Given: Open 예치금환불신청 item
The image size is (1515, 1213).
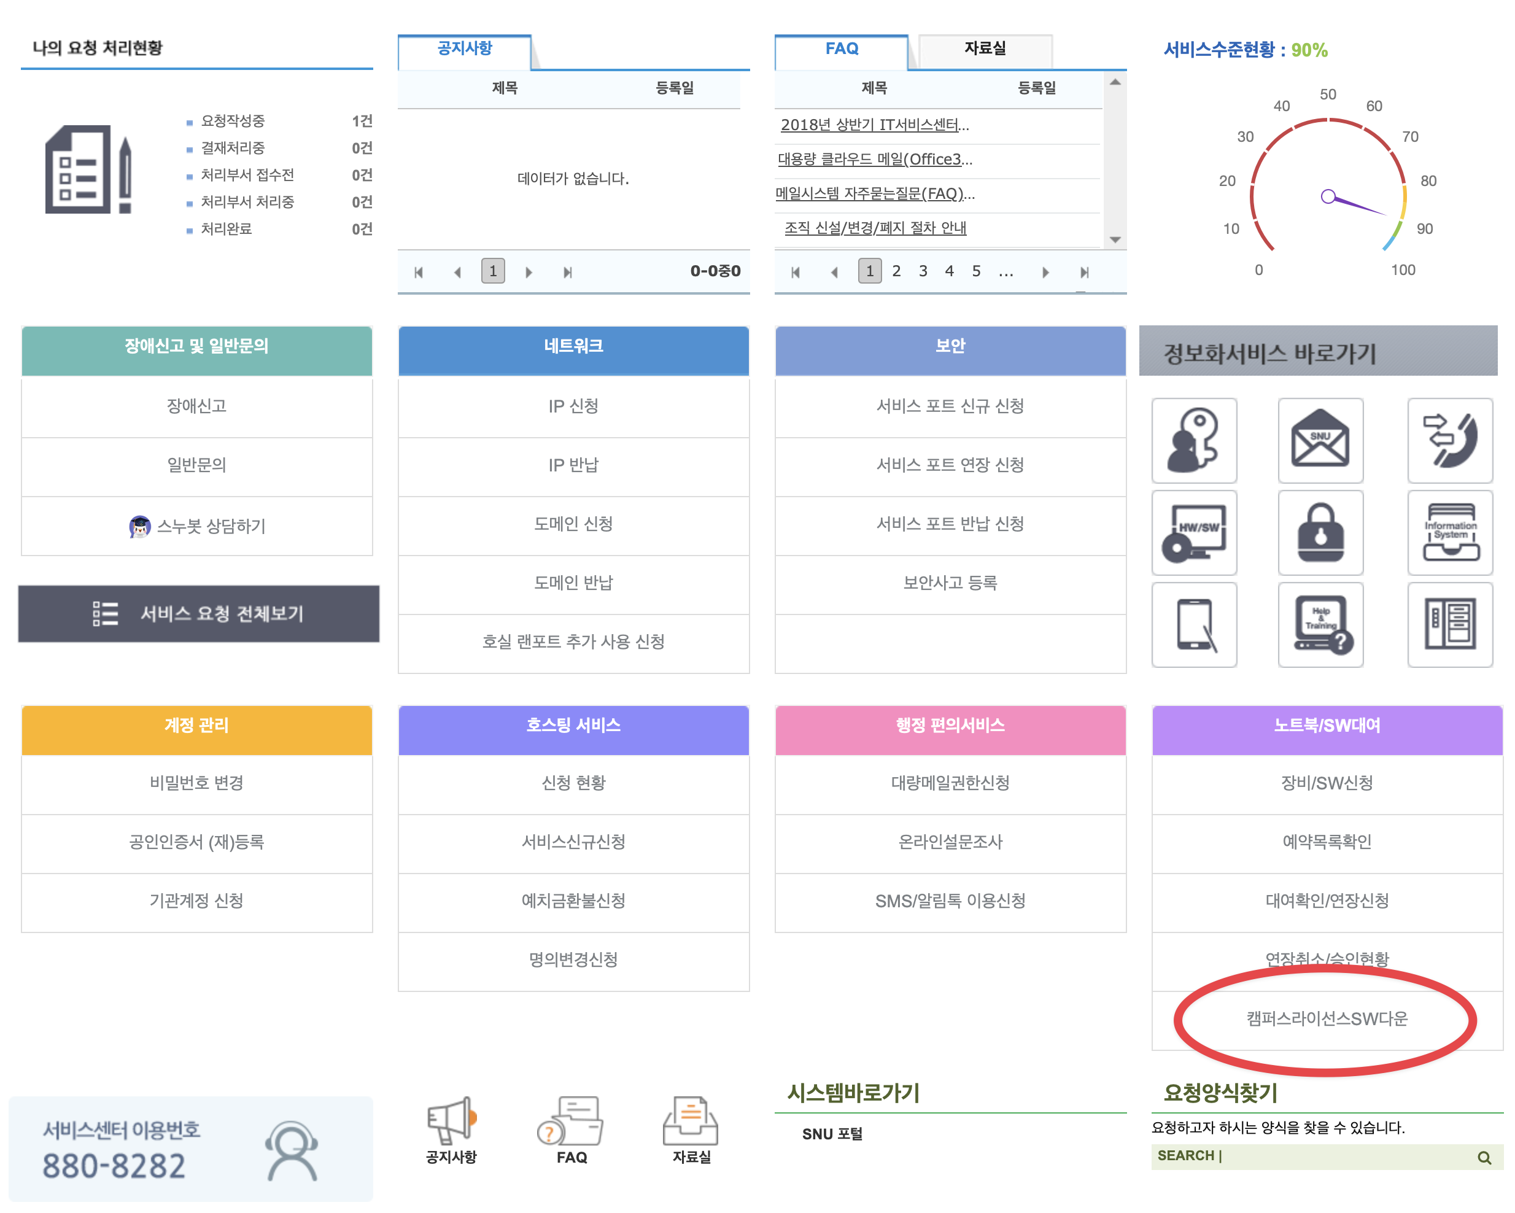Looking at the screenshot, I should tap(573, 901).
